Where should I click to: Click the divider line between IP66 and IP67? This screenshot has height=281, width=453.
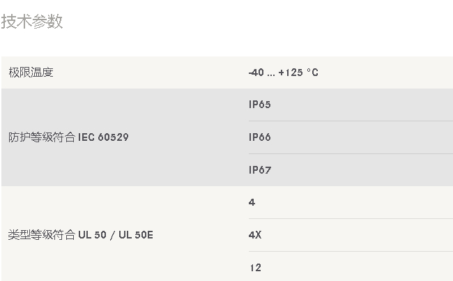coord(351,154)
